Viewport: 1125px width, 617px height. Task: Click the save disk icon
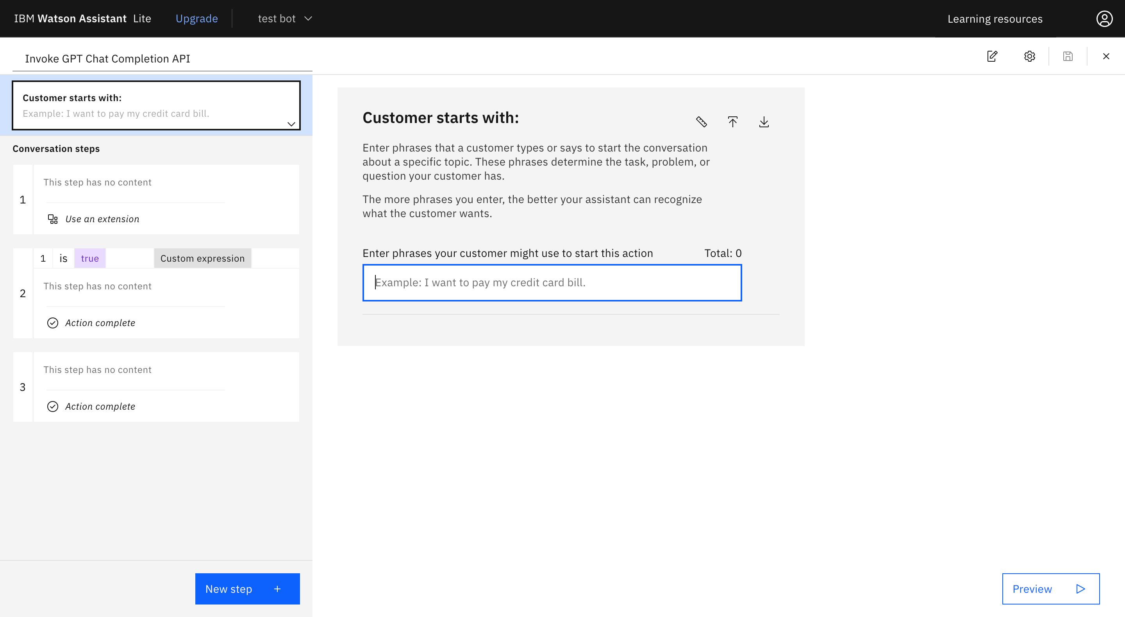pos(1068,56)
